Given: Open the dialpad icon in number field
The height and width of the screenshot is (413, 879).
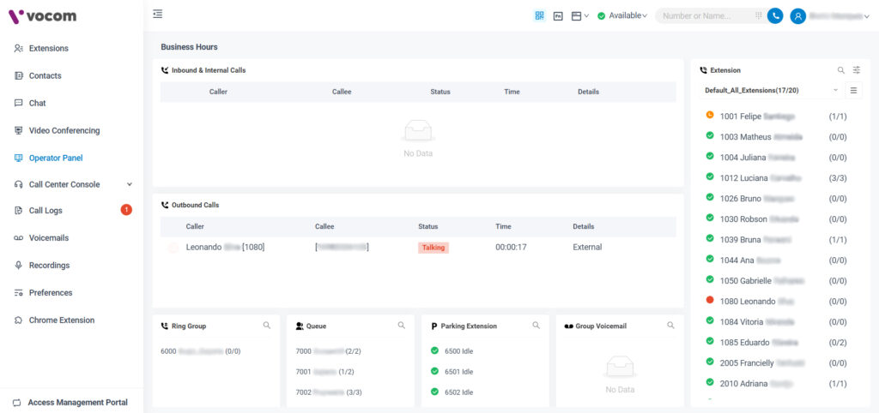Looking at the screenshot, I should (x=758, y=15).
